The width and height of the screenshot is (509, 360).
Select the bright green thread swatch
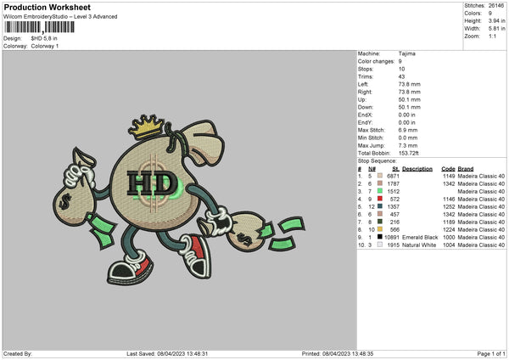pyautogui.click(x=380, y=190)
